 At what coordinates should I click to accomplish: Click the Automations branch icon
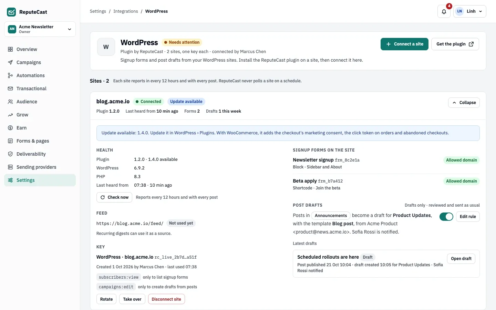[x=10, y=75]
